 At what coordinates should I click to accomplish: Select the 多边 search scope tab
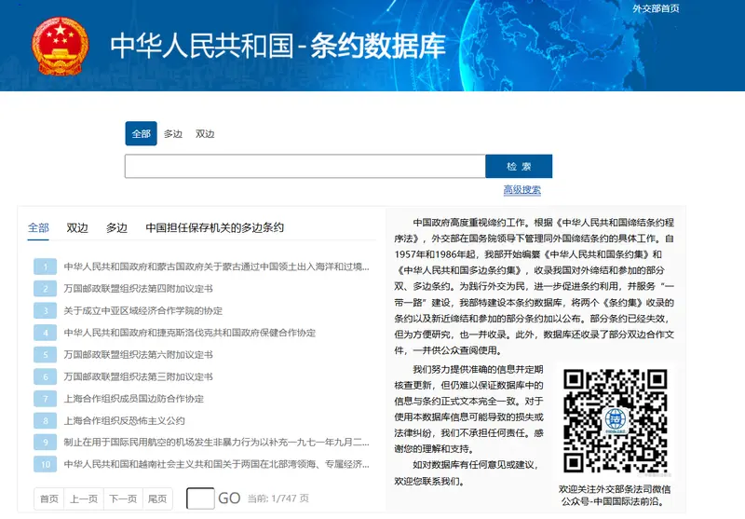173,134
